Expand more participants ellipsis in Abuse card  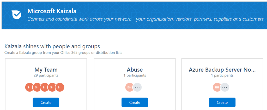137,87
